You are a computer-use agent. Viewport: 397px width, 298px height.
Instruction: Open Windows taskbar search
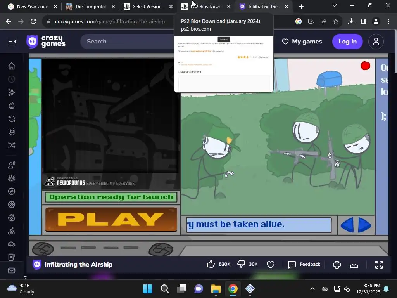[165, 289]
